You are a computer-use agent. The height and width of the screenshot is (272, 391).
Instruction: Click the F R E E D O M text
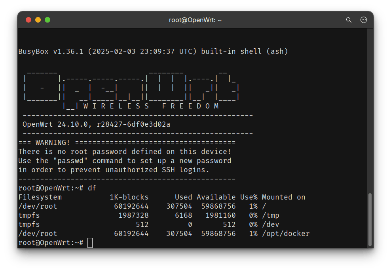point(190,106)
